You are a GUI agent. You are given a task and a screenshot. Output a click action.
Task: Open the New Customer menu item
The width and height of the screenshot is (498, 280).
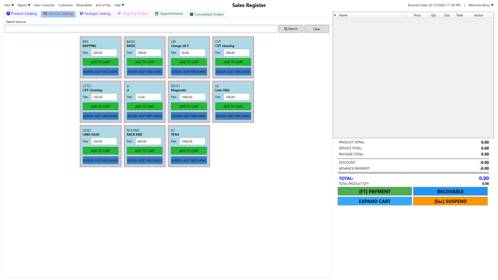pyautogui.click(x=44, y=5)
